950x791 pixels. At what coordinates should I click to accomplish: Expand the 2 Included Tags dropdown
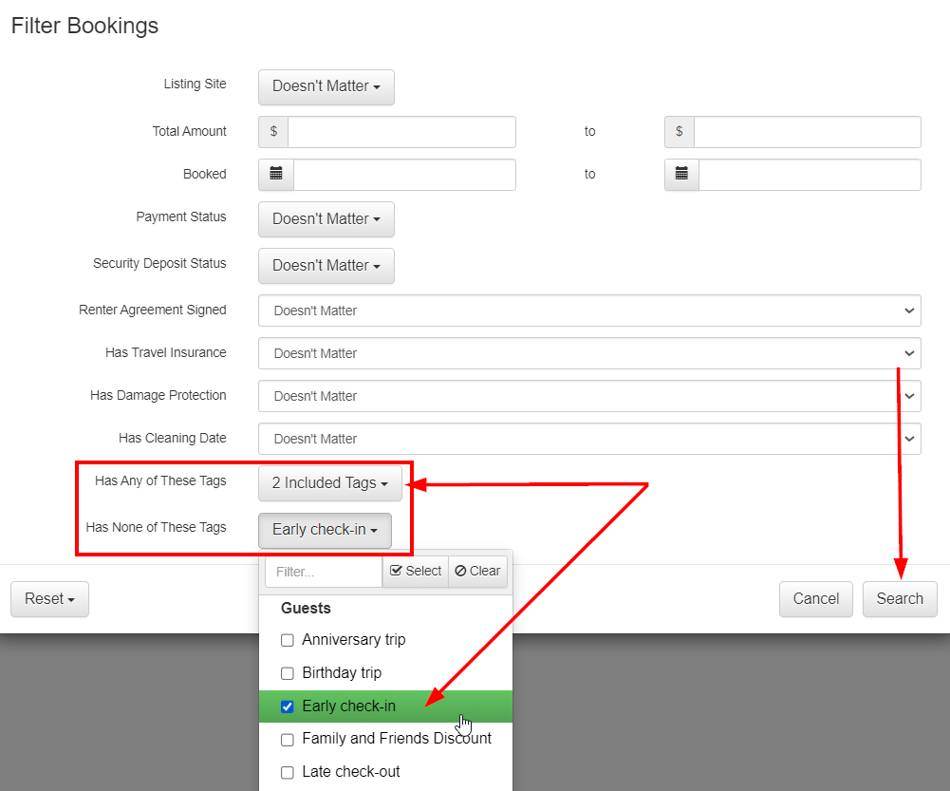(329, 483)
